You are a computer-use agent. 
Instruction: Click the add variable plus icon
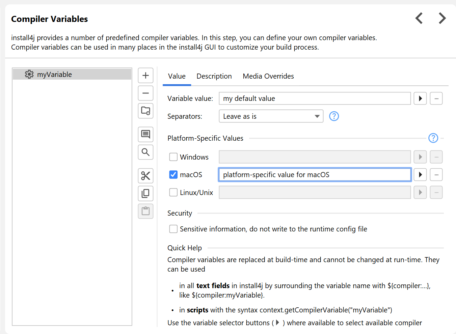coord(145,75)
